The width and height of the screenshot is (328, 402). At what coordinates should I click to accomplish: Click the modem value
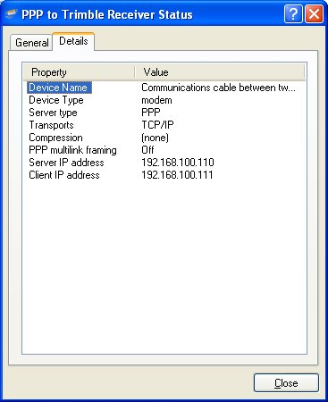point(156,100)
